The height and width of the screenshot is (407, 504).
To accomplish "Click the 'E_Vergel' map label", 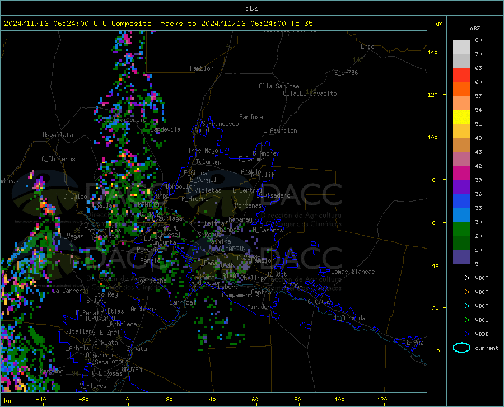I will 203,180.
